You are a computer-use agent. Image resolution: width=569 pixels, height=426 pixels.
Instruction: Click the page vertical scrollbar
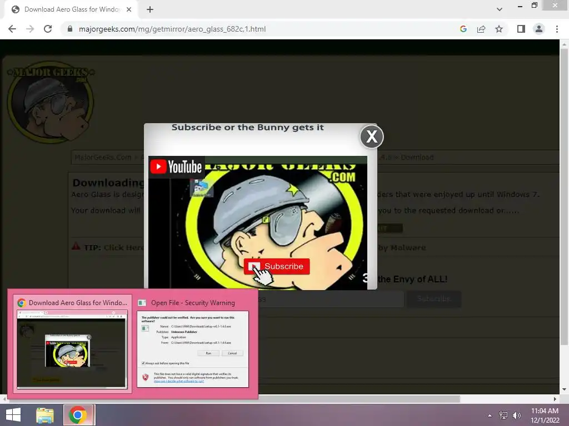click(x=563, y=196)
